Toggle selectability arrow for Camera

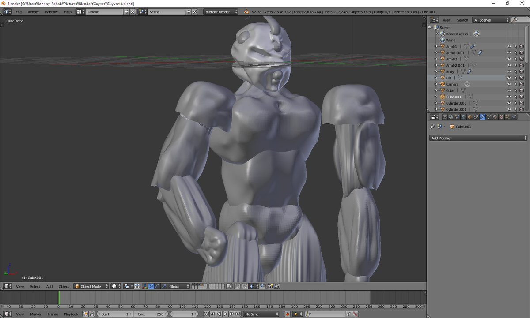coord(515,84)
